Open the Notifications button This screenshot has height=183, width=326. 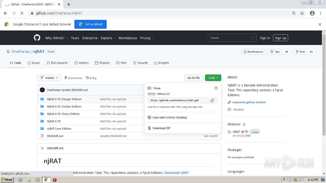[253, 52]
